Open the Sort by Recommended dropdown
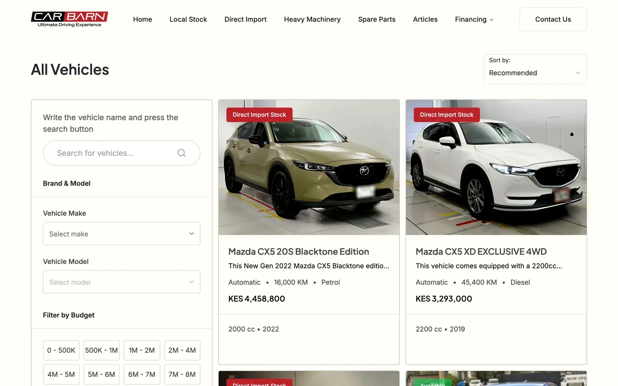This screenshot has width=618, height=386. 535,69
